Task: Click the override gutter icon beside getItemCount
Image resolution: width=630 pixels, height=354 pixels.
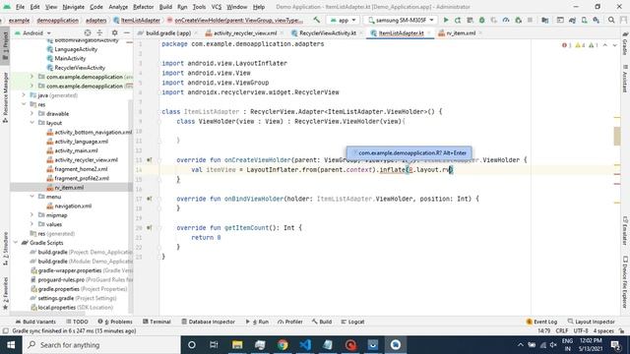Action: 149,227
